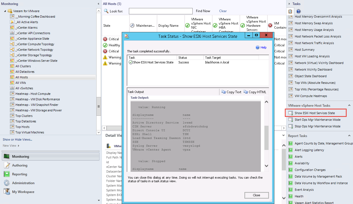
Task: Open the Top Datastores view
Action: [x=26, y=121]
